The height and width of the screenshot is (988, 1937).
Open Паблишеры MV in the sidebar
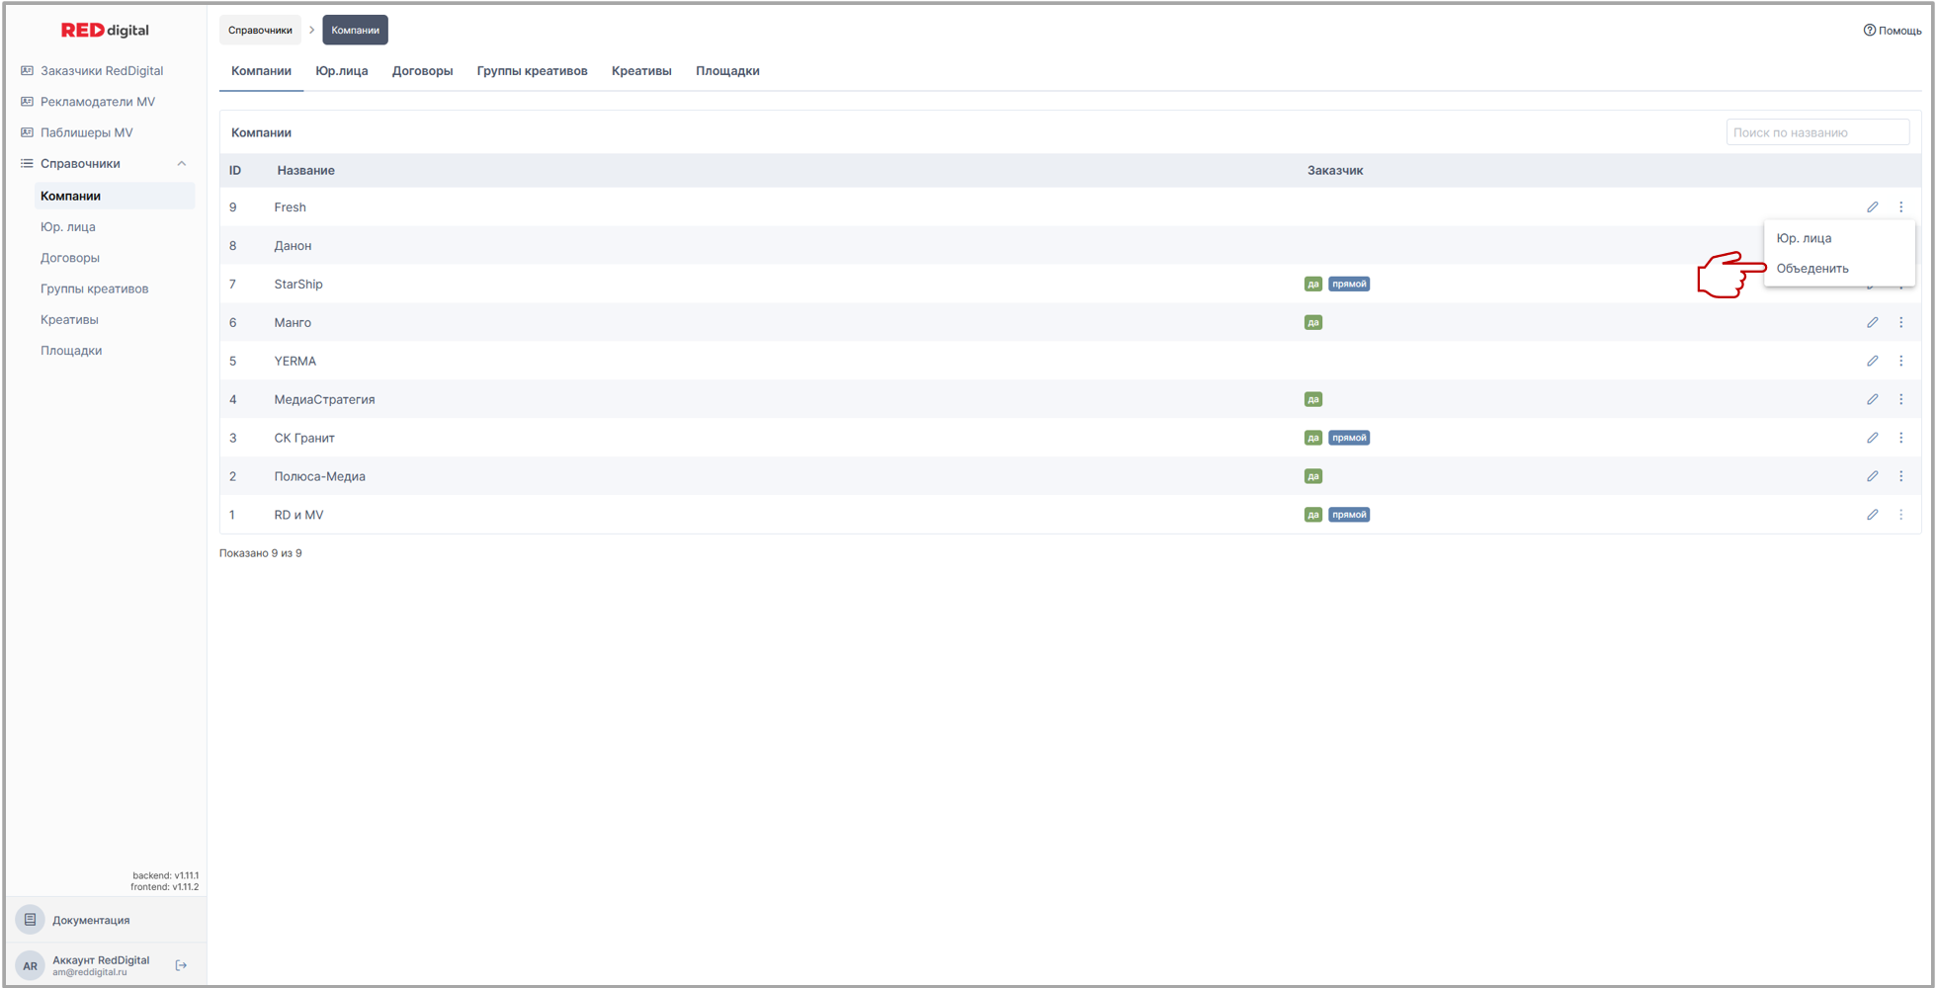point(86,133)
